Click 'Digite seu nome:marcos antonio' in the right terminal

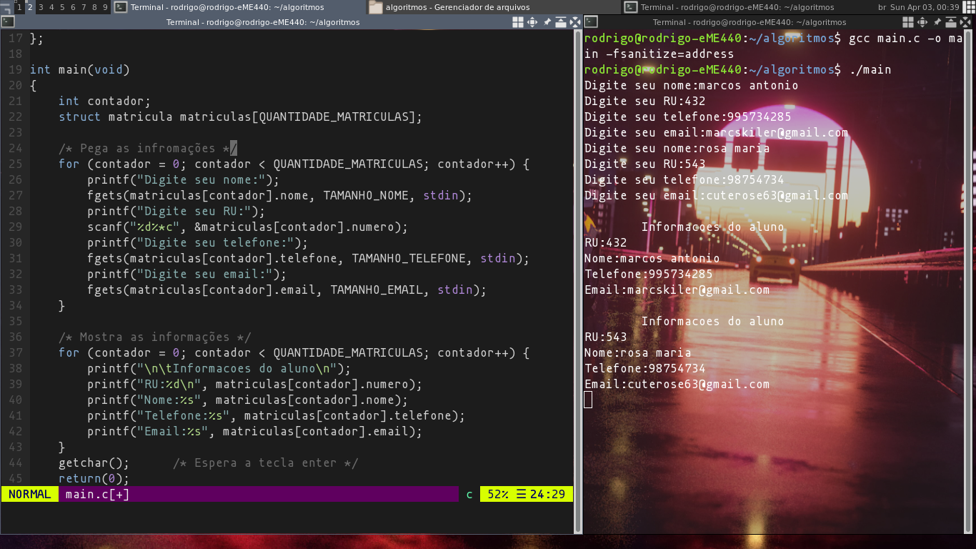pyautogui.click(x=692, y=86)
